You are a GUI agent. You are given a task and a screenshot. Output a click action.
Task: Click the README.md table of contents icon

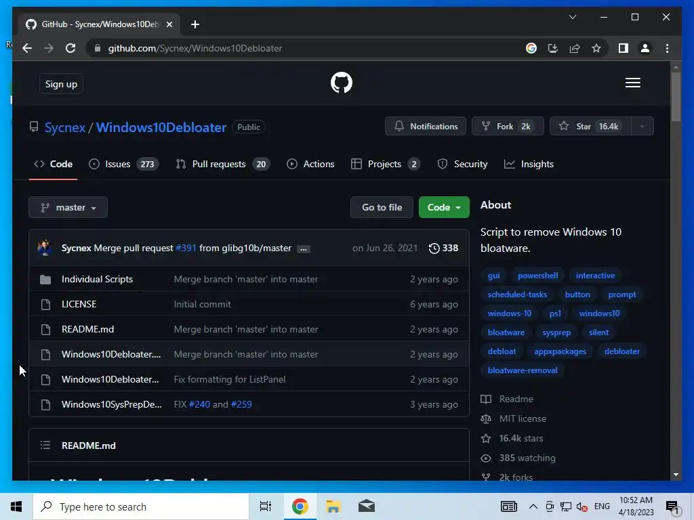[x=45, y=445]
